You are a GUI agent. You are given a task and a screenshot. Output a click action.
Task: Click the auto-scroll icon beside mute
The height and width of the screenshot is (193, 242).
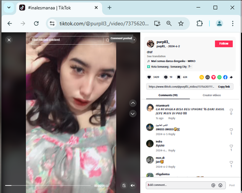coord(124,185)
